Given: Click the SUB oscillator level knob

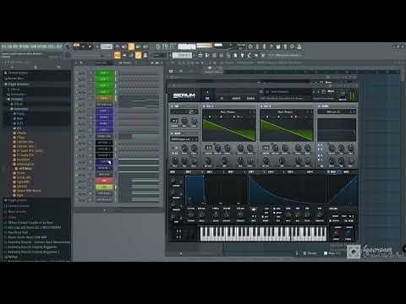Looking at the screenshot, I should pos(194,121).
